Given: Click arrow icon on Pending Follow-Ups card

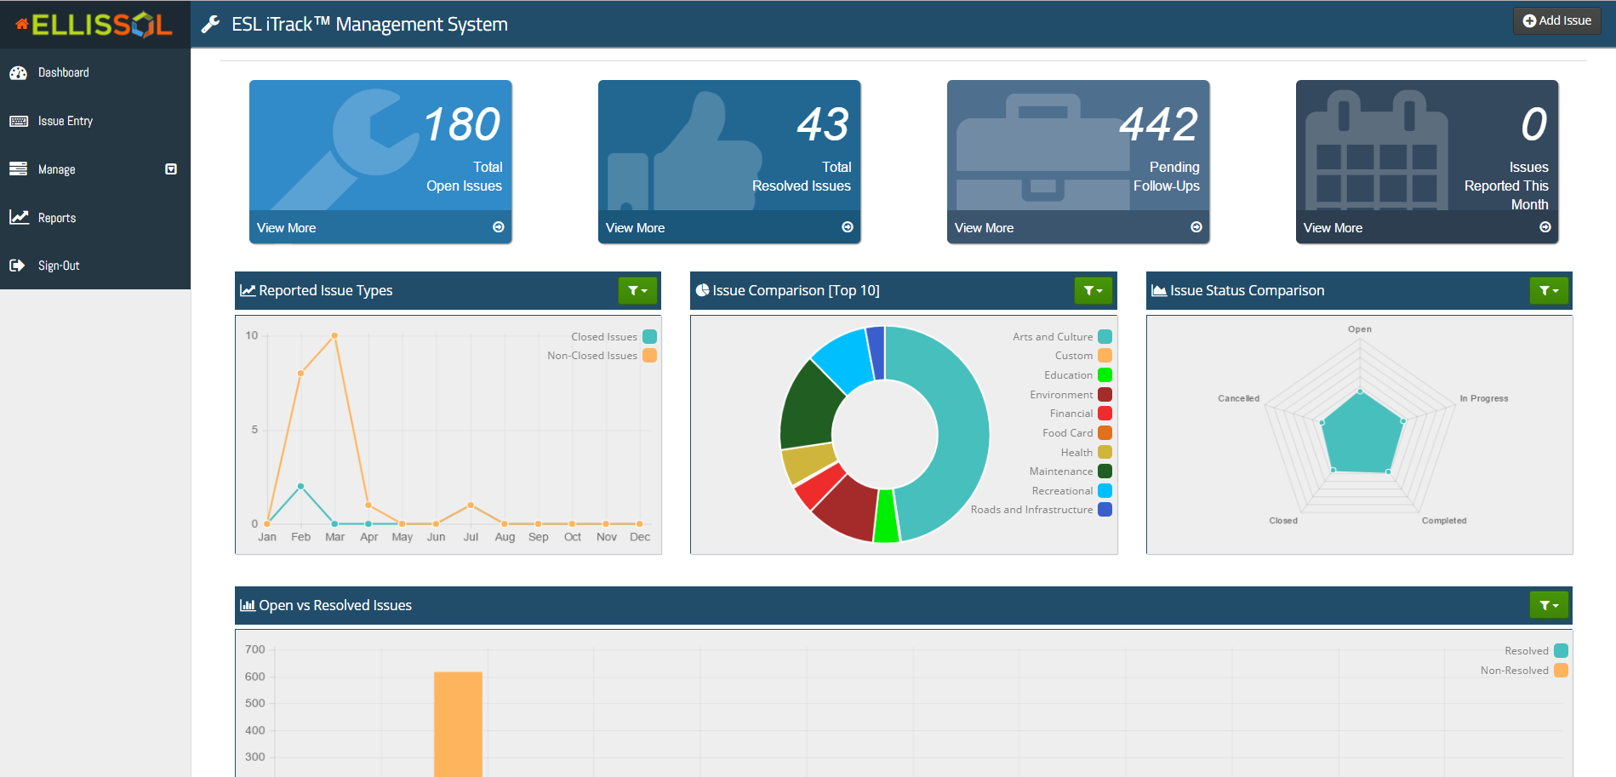Looking at the screenshot, I should tap(1196, 227).
